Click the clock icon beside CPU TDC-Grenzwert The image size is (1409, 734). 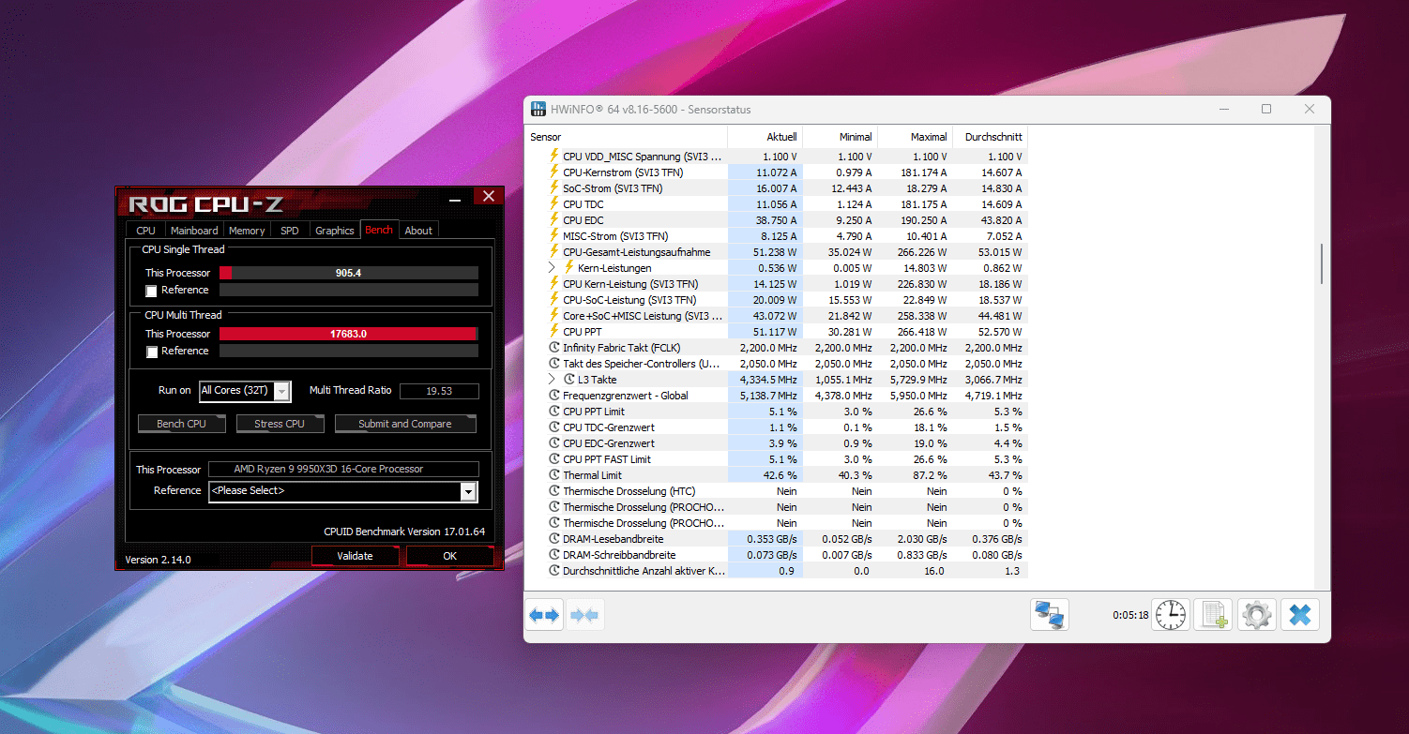(554, 427)
